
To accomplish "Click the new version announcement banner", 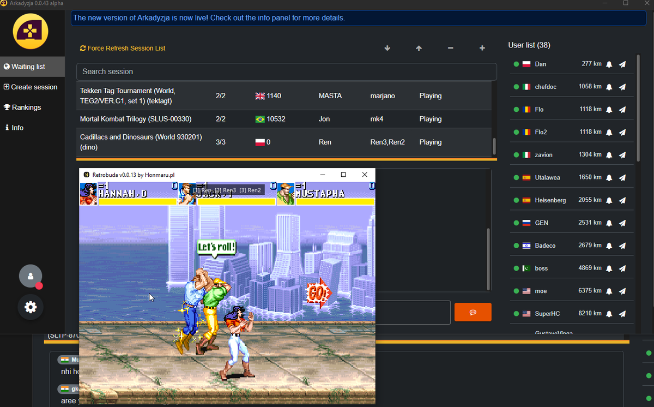I will (x=359, y=18).
